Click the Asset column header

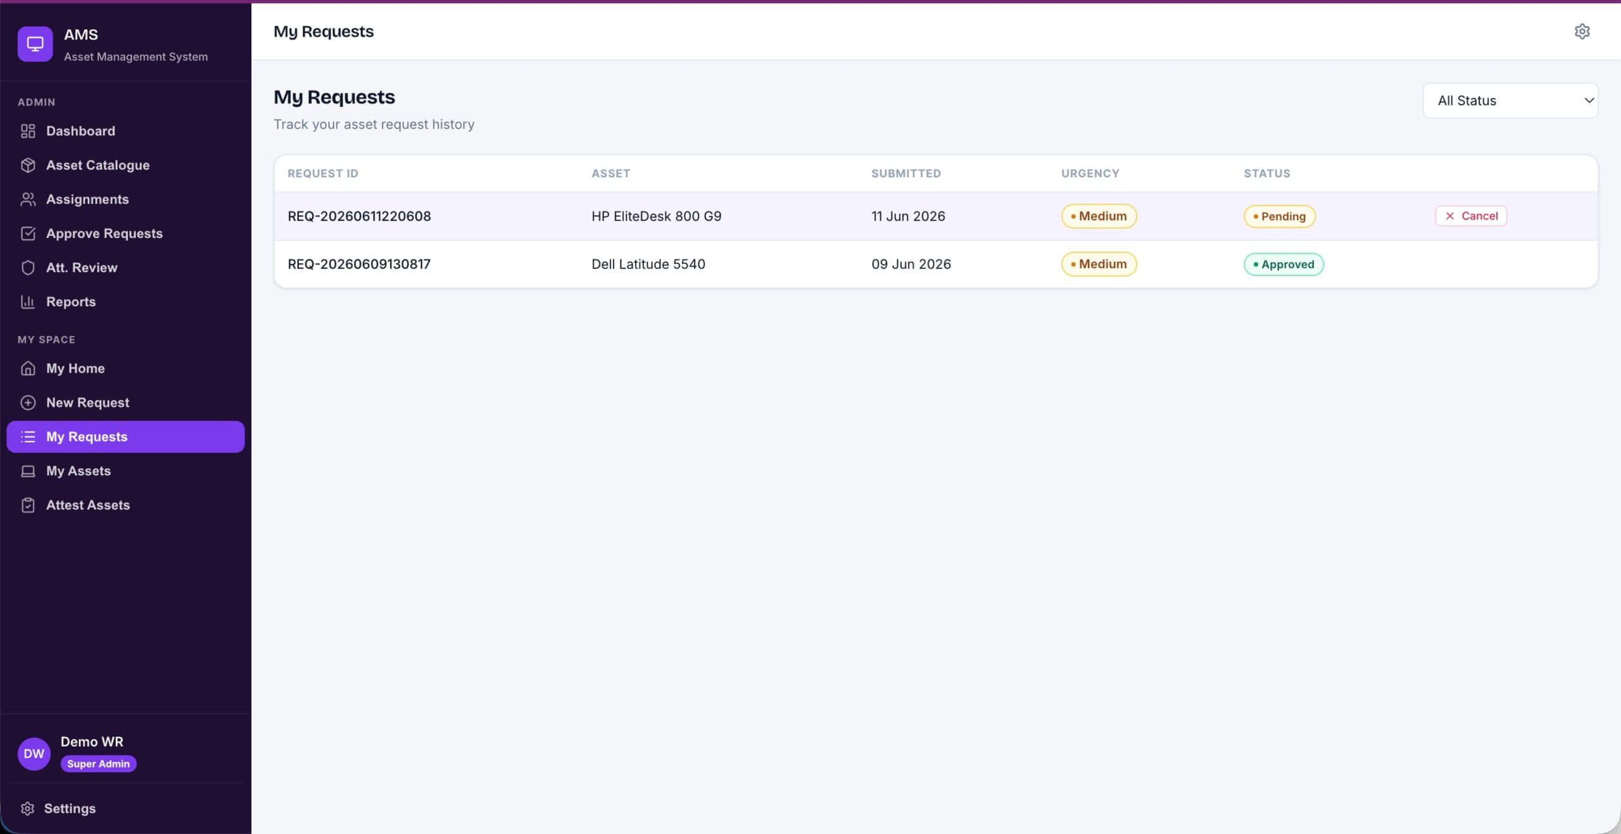[610, 173]
